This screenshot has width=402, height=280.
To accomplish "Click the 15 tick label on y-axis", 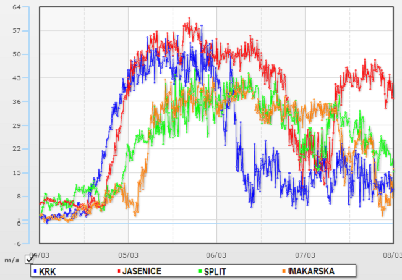I will 17,173.
